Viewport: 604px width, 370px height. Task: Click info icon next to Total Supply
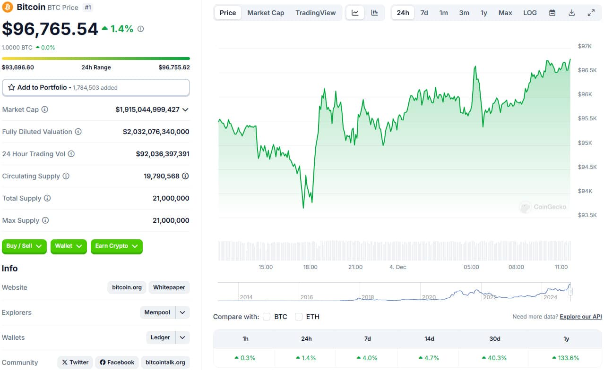pyautogui.click(x=47, y=198)
